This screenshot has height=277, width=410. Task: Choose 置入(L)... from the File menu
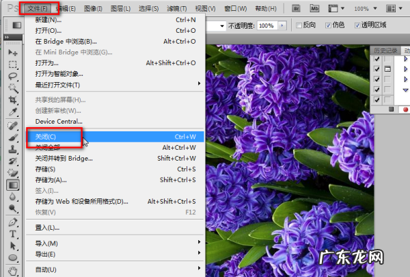coord(115,228)
